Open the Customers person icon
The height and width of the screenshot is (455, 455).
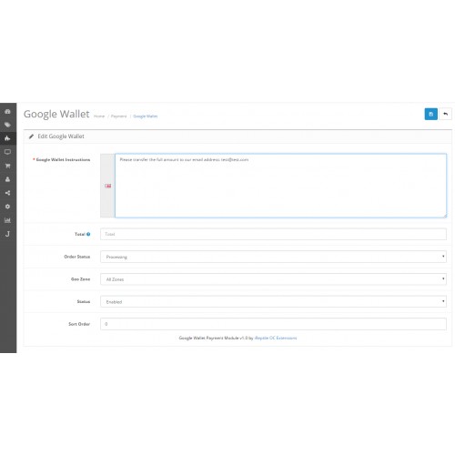point(7,179)
